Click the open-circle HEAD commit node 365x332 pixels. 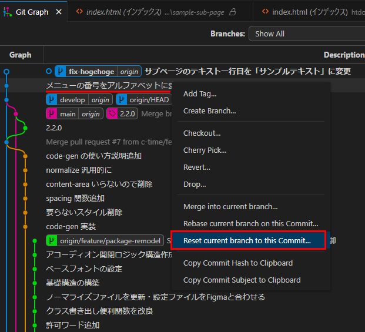tap(6, 71)
